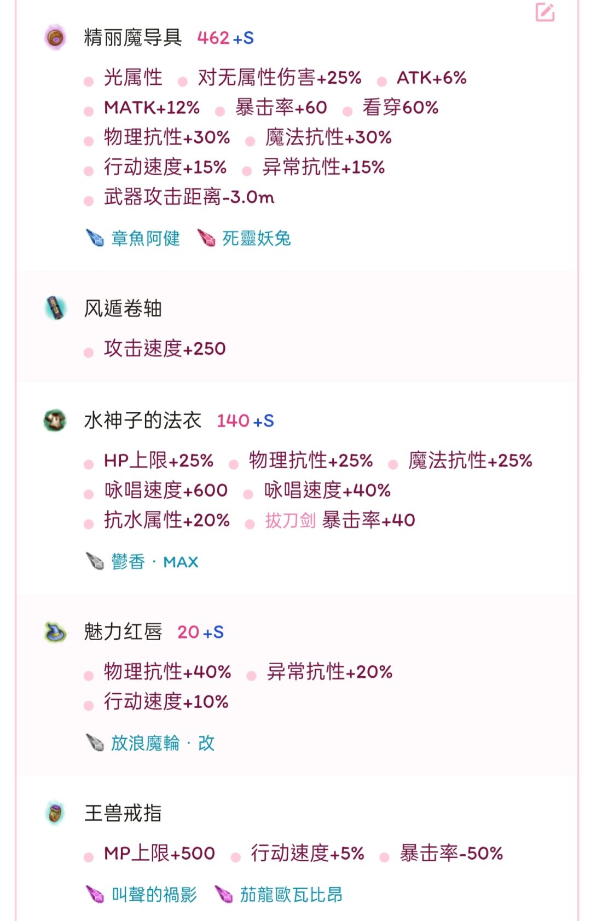Click the blue crystal icon beside 章魚阿健
The width and height of the screenshot is (591, 921).
(x=95, y=238)
